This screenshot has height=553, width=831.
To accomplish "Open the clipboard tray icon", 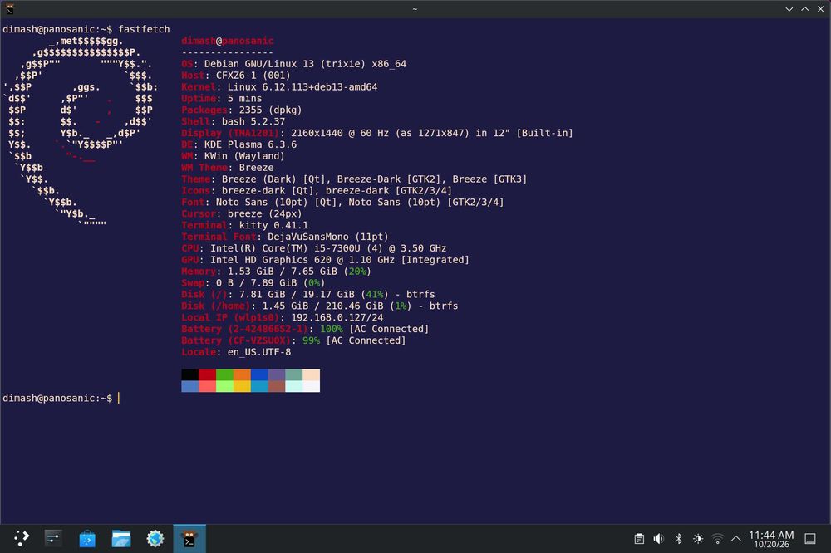I will pos(639,539).
